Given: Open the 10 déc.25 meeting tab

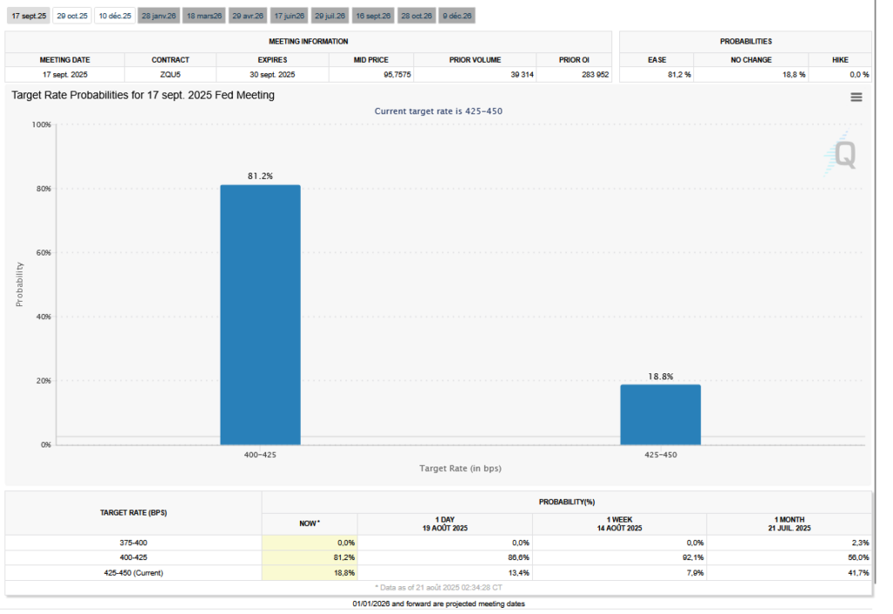Looking at the screenshot, I should [x=115, y=16].
